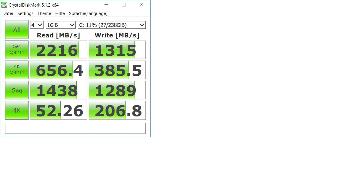Click the Write [MB/s] column header
Screen dimensions: 346x194
(117, 35)
